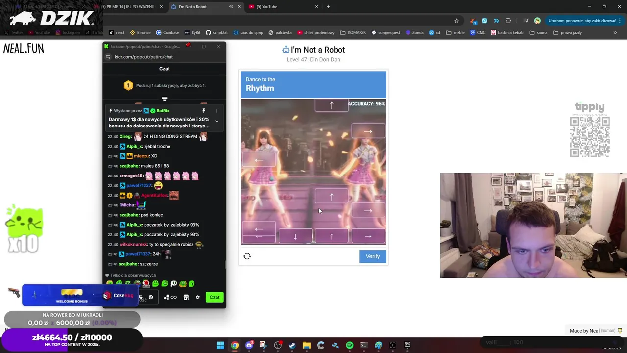Click username AgentKulfon in chat
Viewport: 627px width, 353px height.
[x=154, y=195]
